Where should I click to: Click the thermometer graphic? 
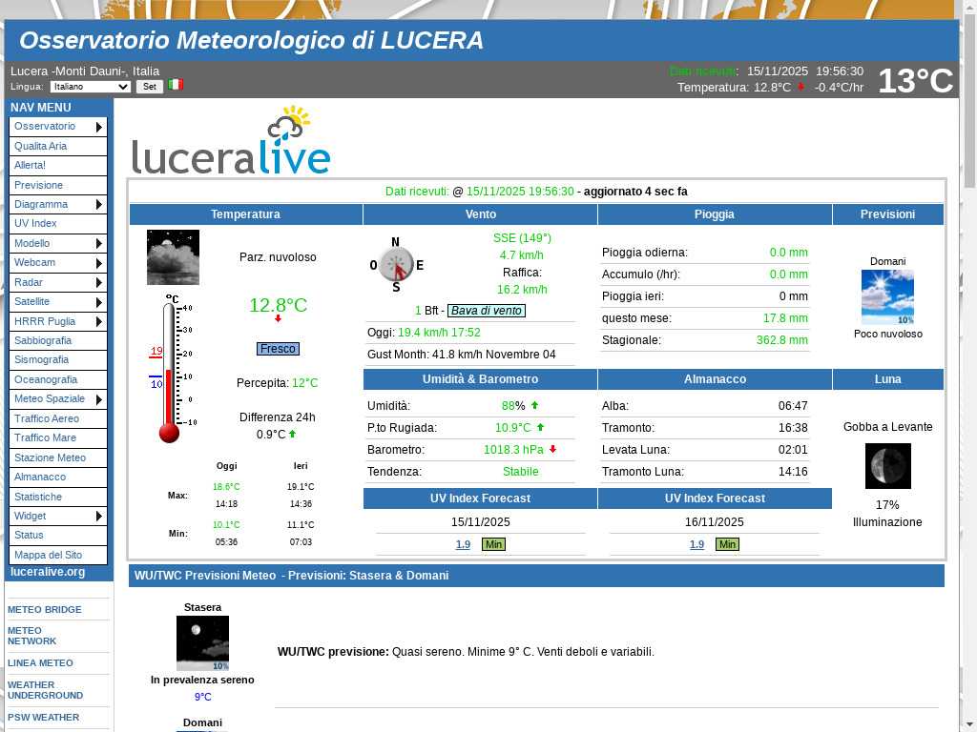pos(170,370)
